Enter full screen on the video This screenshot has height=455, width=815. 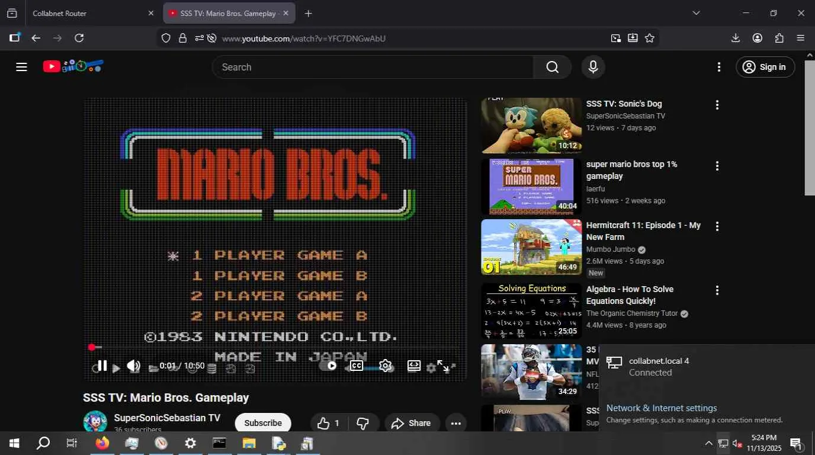[443, 366]
